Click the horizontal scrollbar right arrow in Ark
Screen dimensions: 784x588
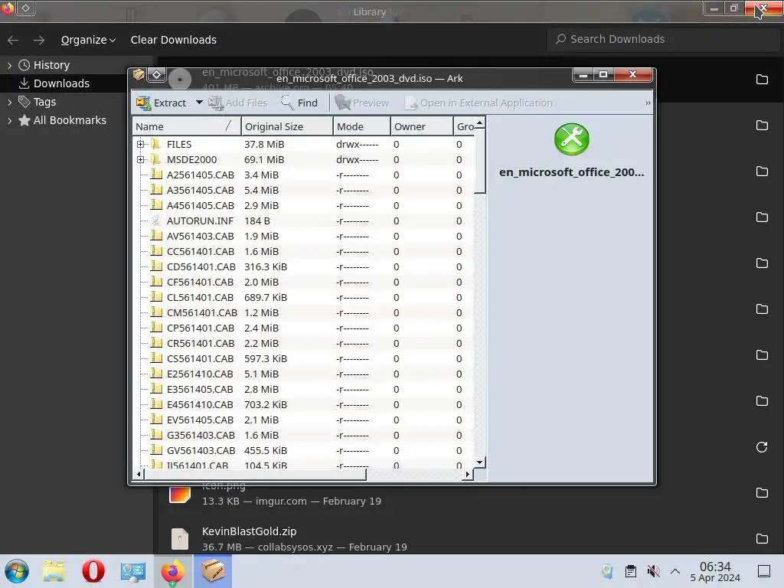(x=468, y=474)
